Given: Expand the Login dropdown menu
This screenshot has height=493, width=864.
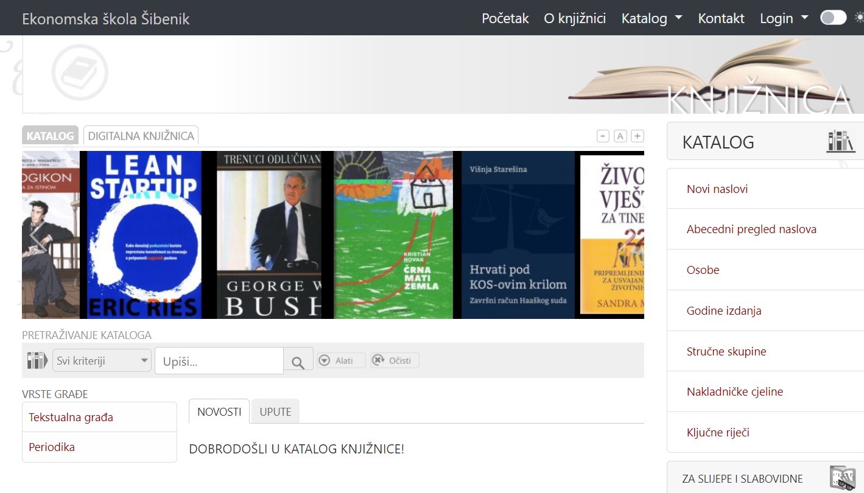Looking at the screenshot, I should (x=784, y=18).
